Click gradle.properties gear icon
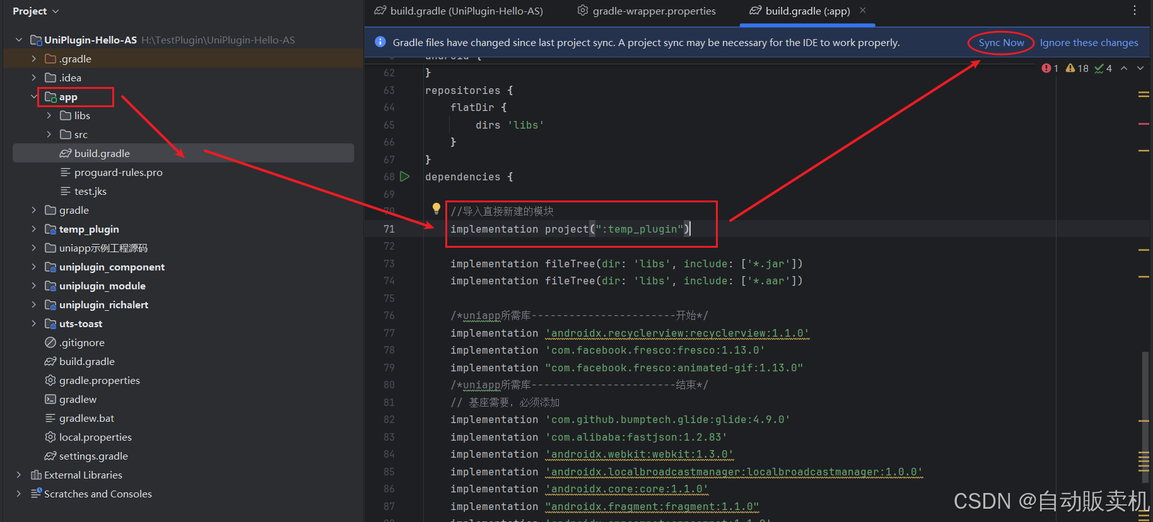1153x522 pixels. (50, 380)
